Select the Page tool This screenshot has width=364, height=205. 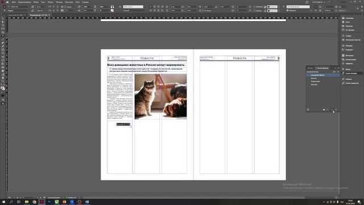click(x=3, y=25)
